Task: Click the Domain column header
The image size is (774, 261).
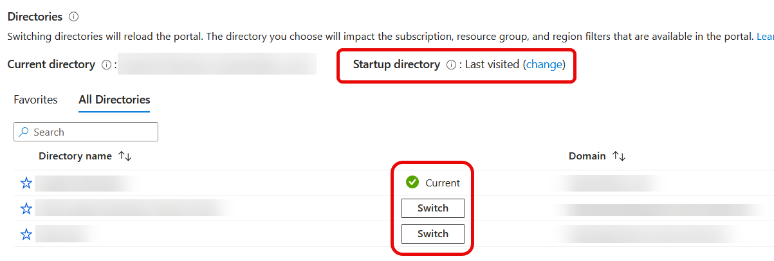Action: pos(587,156)
